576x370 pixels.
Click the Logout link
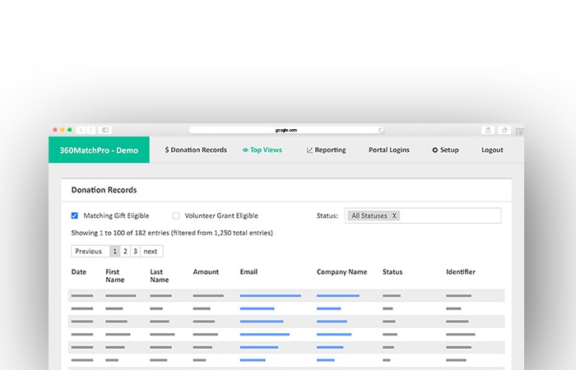[x=492, y=150]
